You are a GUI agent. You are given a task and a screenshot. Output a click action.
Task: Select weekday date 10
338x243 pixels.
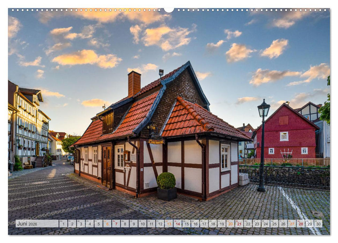click(142, 223)
